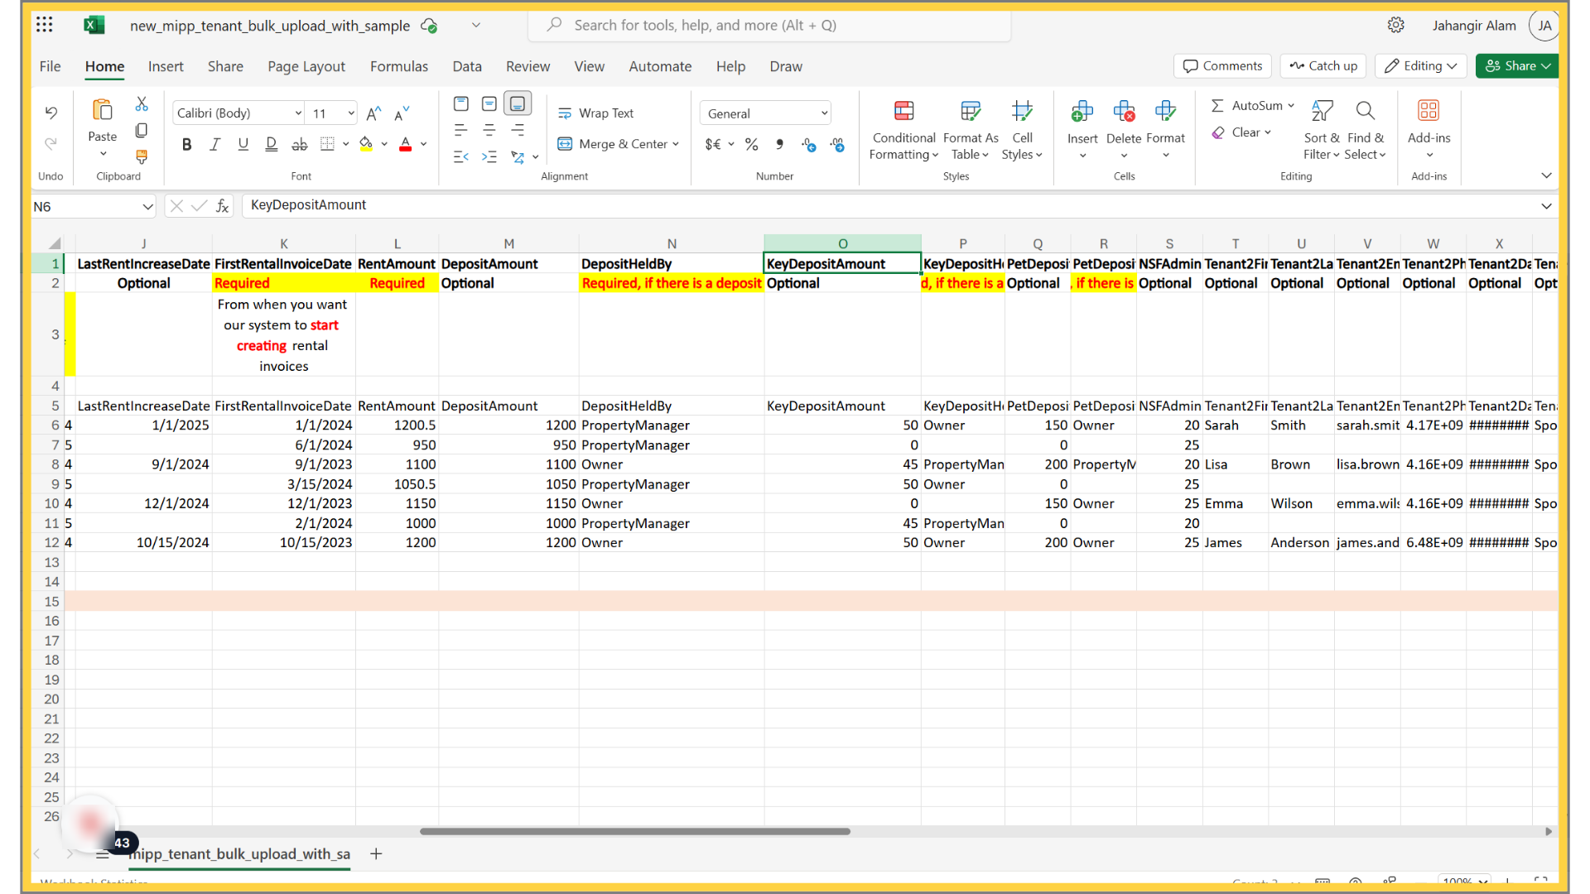Toggle center horizontal alignment
The width and height of the screenshot is (1590, 894).
pyautogui.click(x=489, y=130)
